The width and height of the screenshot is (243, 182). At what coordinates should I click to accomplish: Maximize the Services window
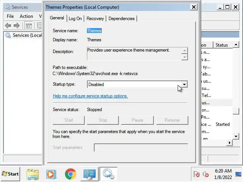point(227,7)
